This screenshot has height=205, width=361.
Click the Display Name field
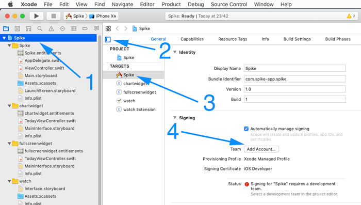pos(294,68)
